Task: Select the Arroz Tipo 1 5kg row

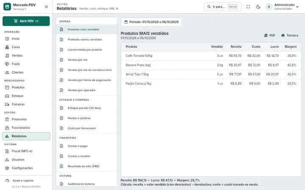Action: (x=211, y=74)
